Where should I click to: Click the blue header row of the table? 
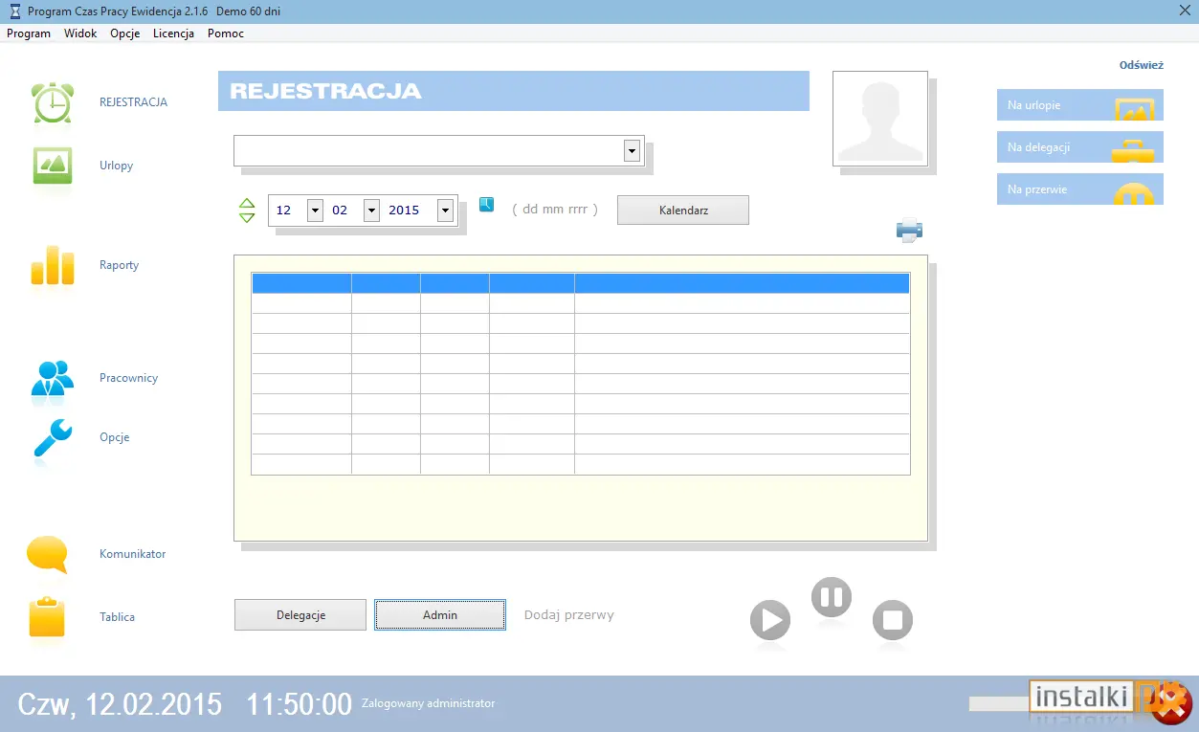tap(580, 283)
